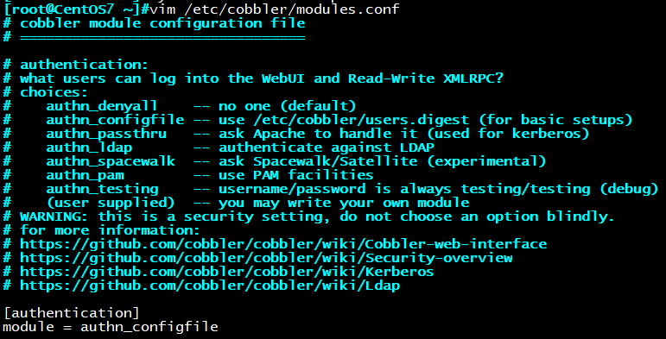Click the authn_ldap option text

[x=89, y=148]
